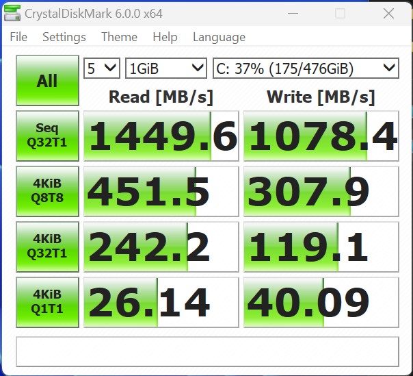Select the 451.5 read result
413x376 pixels.
[x=161, y=191]
